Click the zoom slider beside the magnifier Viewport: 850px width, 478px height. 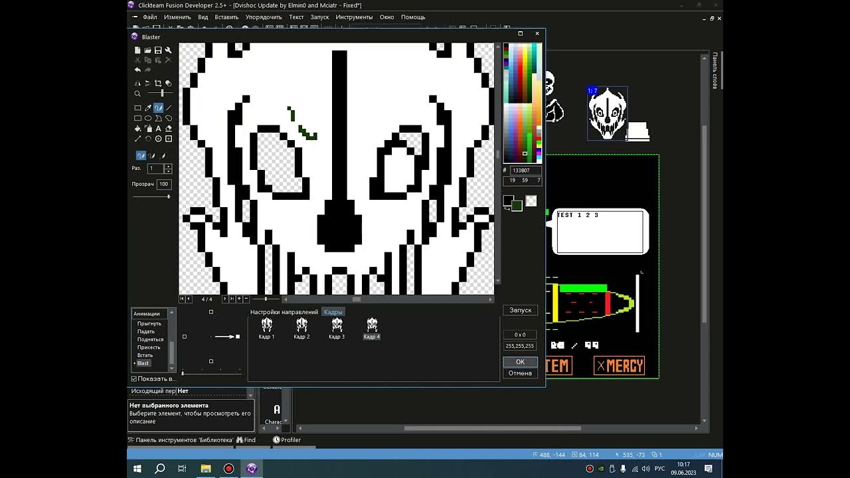[159, 94]
